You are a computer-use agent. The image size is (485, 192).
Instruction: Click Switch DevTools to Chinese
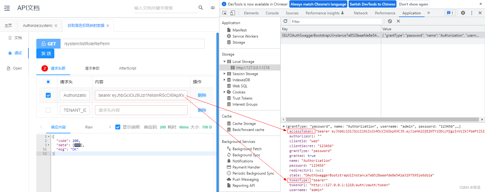click(x=372, y=4)
